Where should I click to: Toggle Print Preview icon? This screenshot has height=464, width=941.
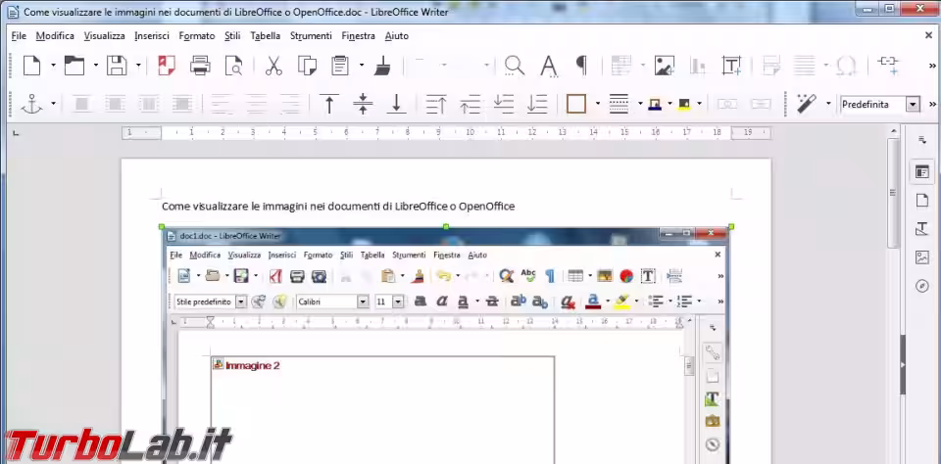(233, 65)
